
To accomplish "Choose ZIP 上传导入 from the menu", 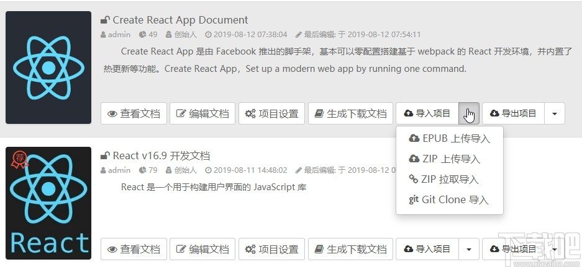I will [x=450, y=159].
